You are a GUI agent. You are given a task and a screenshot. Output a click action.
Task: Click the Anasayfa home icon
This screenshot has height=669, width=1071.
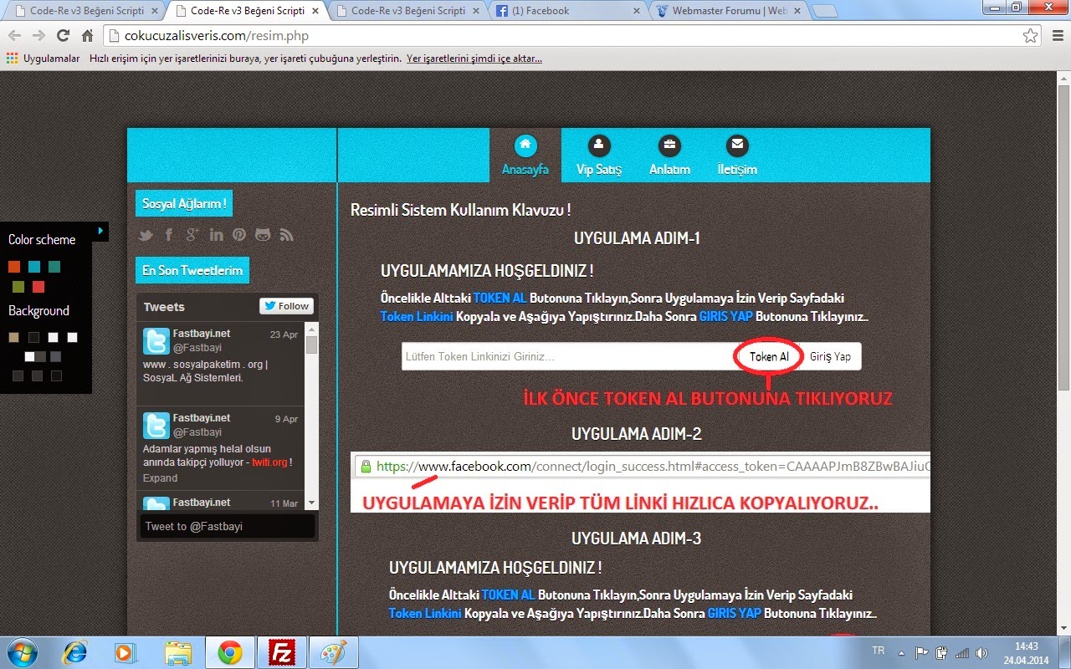click(x=525, y=146)
